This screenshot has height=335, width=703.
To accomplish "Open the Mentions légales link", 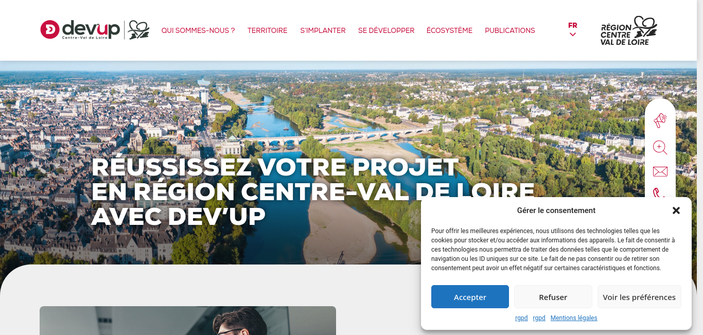I will click(574, 318).
